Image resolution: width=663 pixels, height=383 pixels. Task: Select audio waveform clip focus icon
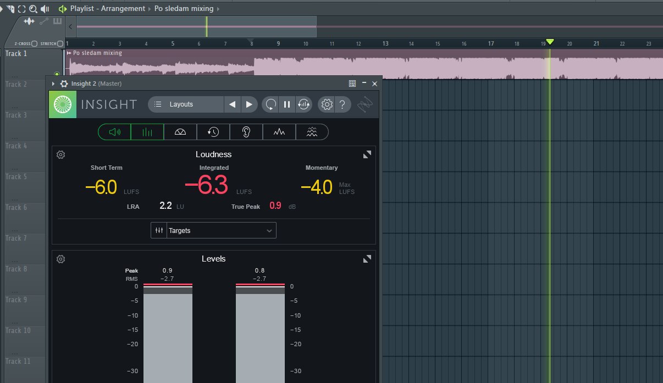coord(29,21)
